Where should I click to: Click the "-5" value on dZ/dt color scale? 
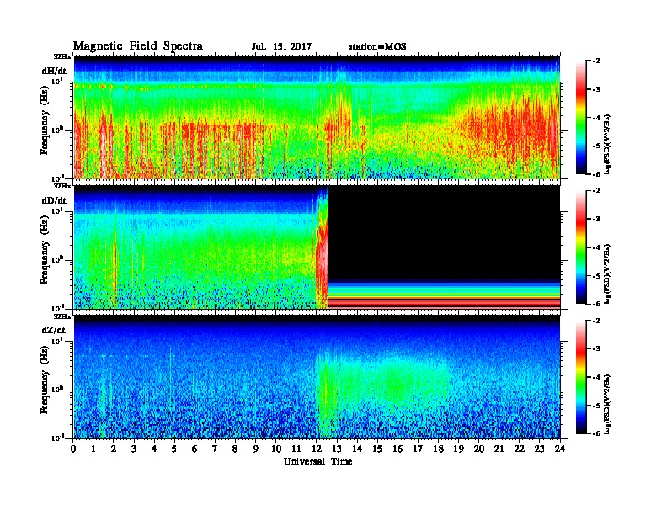pyautogui.click(x=596, y=406)
